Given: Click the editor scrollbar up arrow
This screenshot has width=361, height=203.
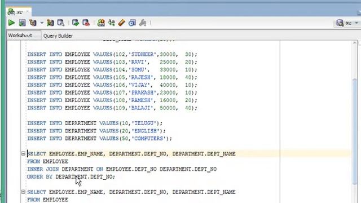Looking at the screenshot, I should click(x=355, y=43).
